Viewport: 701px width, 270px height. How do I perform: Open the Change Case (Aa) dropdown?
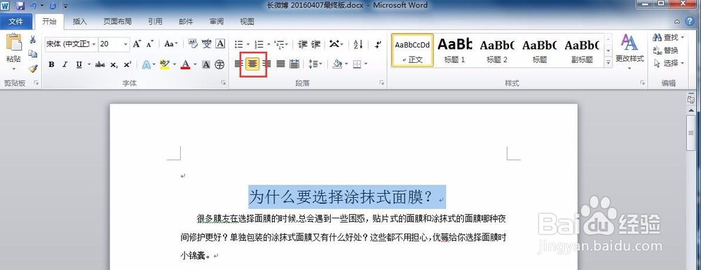(x=171, y=44)
